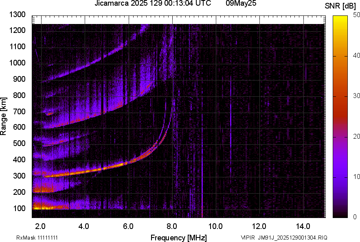Click range axis tick 1100
This screenshot has height=242, width=360.
17,46
